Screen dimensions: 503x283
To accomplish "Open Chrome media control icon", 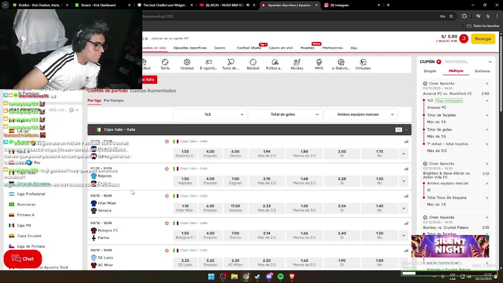I will 478,16.
